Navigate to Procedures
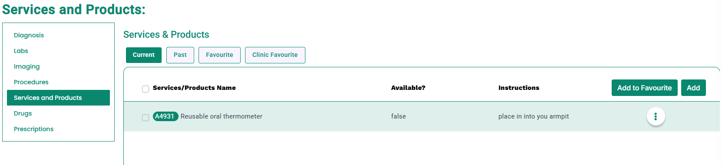Screen dimensions: 722x165 [31, 82]
